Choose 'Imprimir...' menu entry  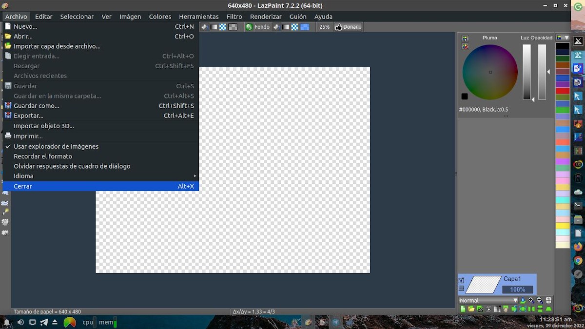coord(100,136)
